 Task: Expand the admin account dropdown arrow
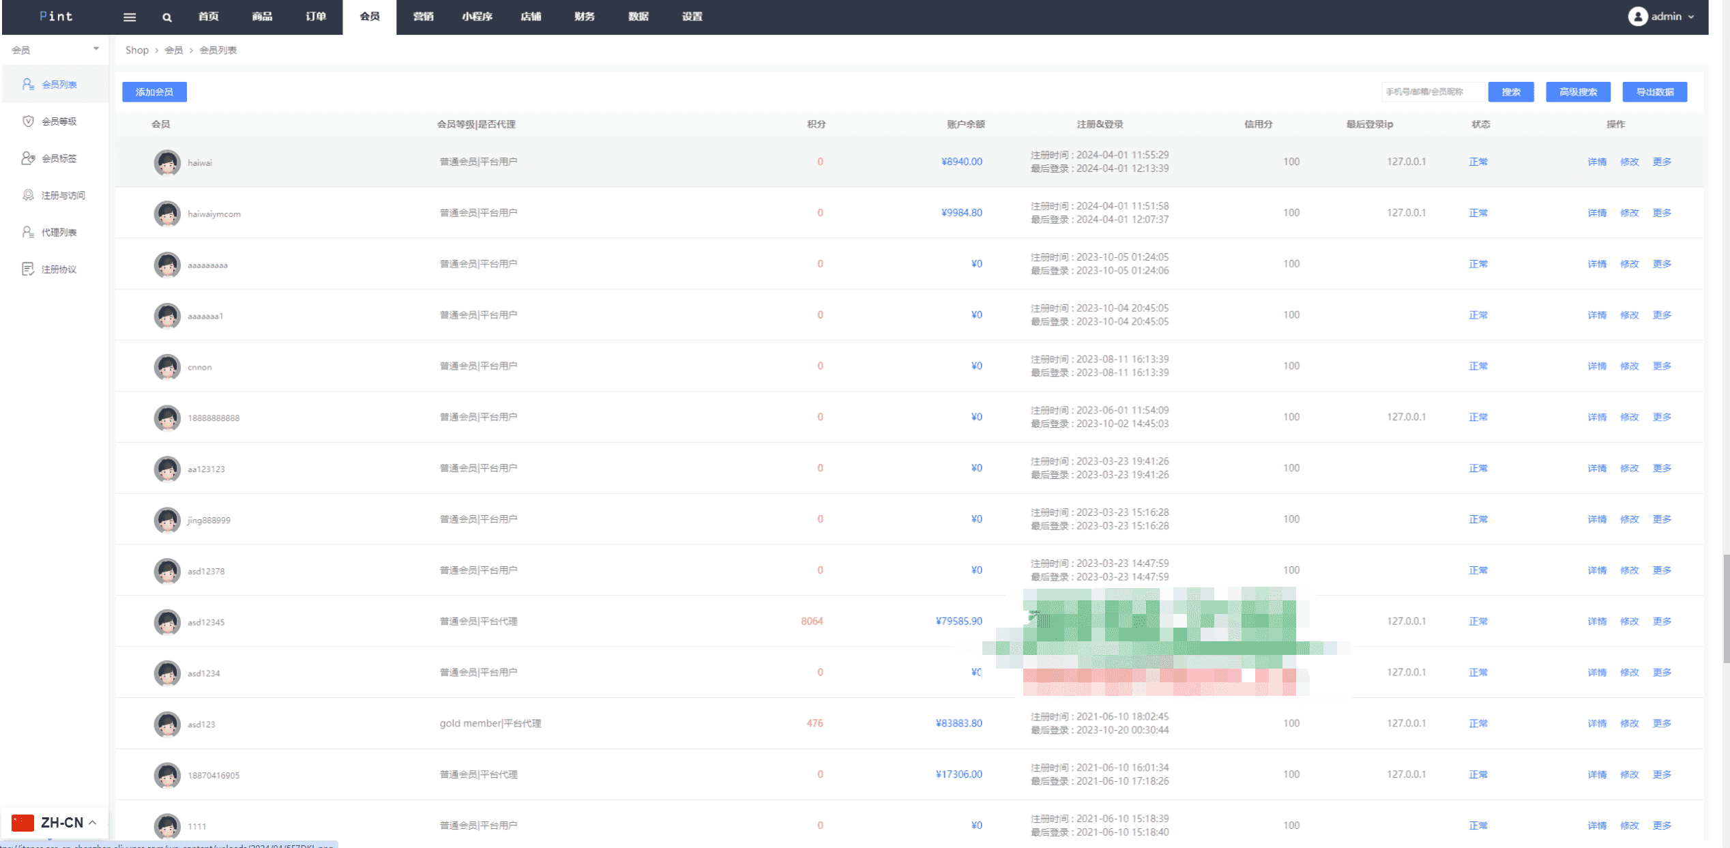(x=1691, y=17)
